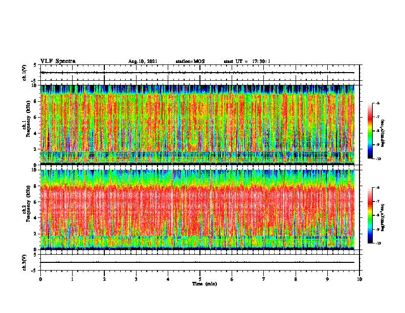Click the '-10' label on ch.2 color scale
Image resolution: width=405 pixels, height=313 pixels.
coord(378,243)
